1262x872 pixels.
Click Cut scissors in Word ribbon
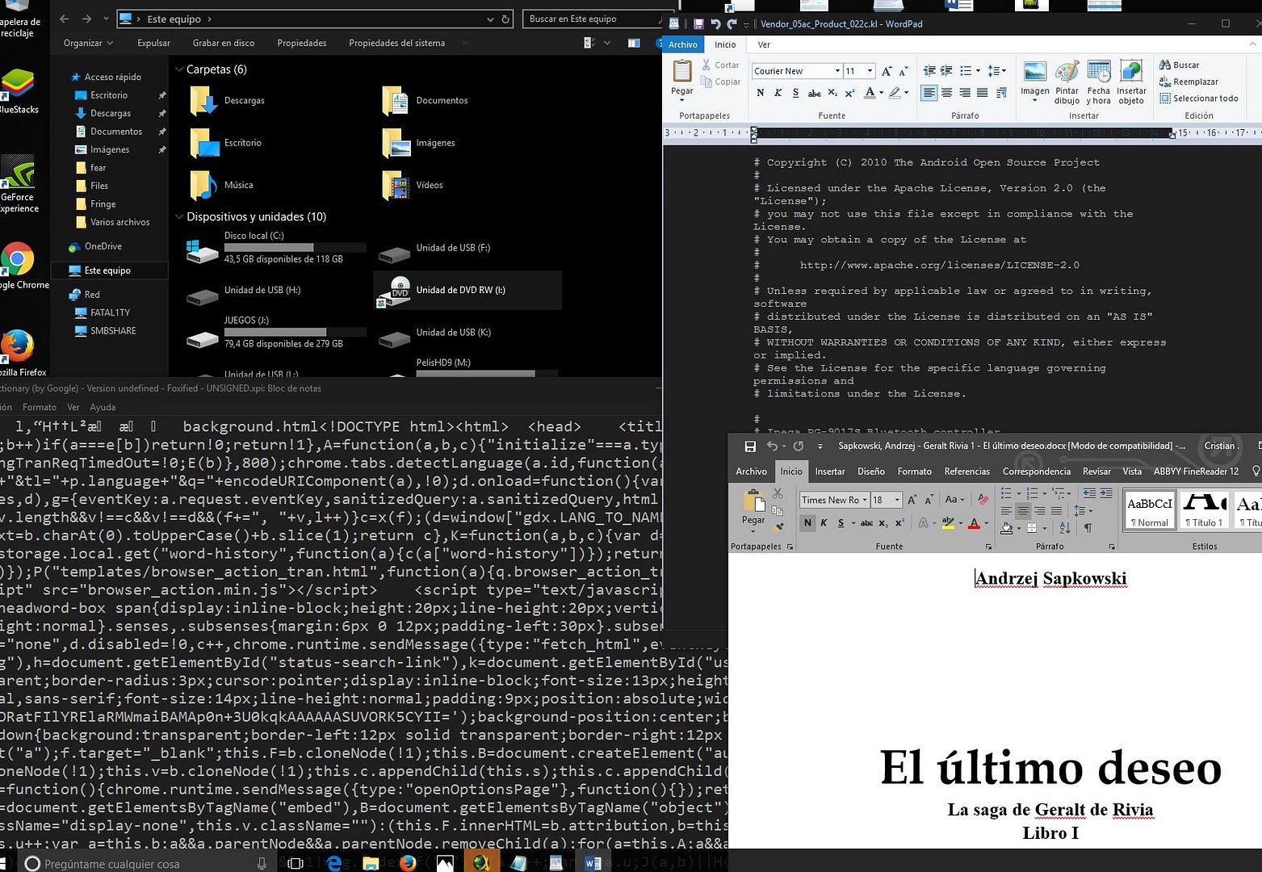click(778, 493)
